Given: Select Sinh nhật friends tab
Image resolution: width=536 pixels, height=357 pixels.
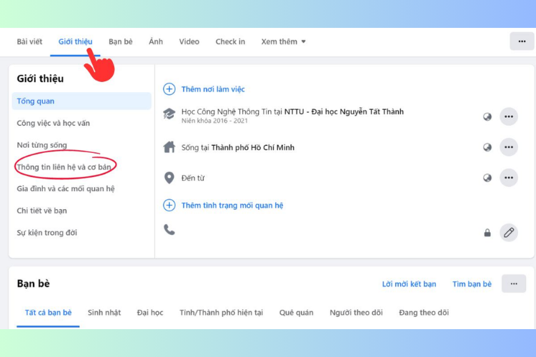Looking at the screenshot, I should coord(104,313).
